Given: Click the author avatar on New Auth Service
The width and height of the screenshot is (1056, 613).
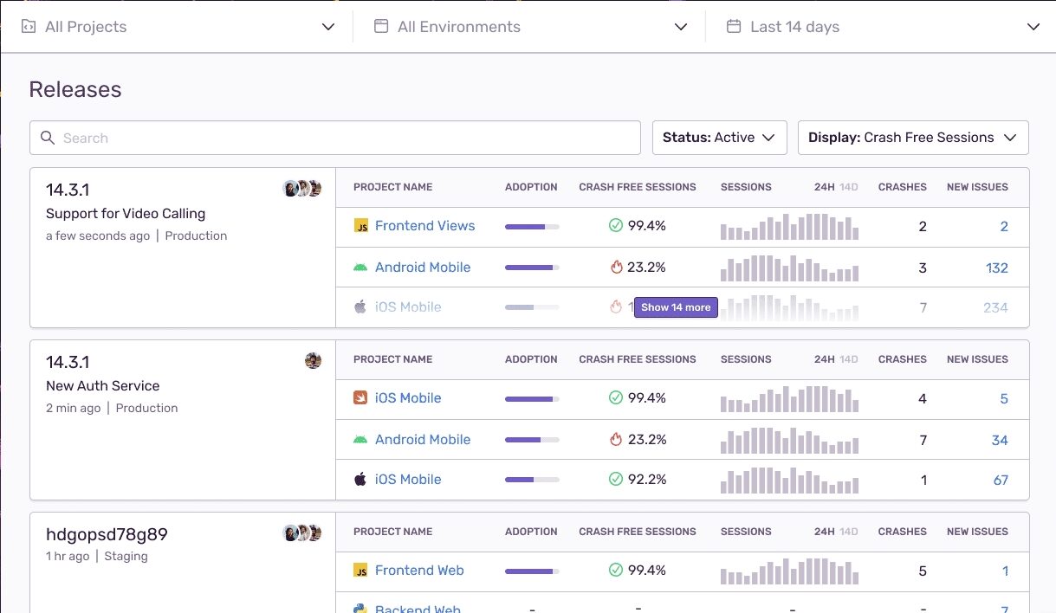Looking at the screenshot, I should coord(313,361).
